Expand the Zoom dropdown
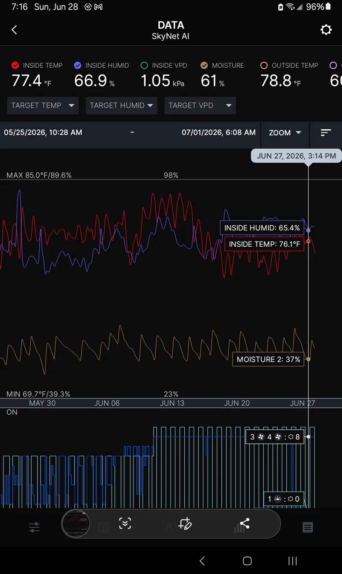This screenshot has height=574, width=342. [285, 133]
